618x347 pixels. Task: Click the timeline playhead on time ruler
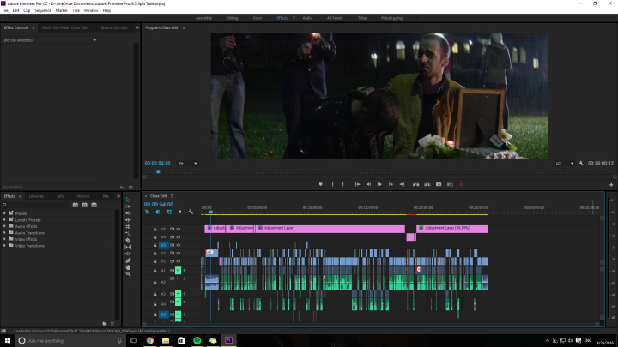tap(211, 212)
